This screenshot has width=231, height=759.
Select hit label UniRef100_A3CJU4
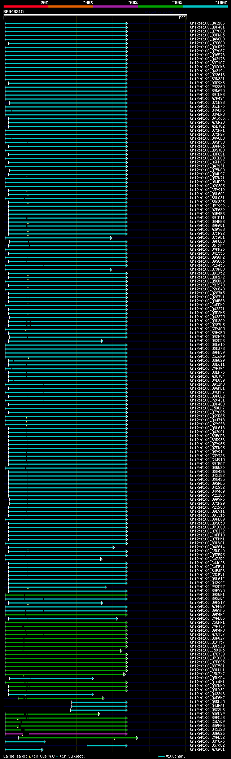pos(207,377)
